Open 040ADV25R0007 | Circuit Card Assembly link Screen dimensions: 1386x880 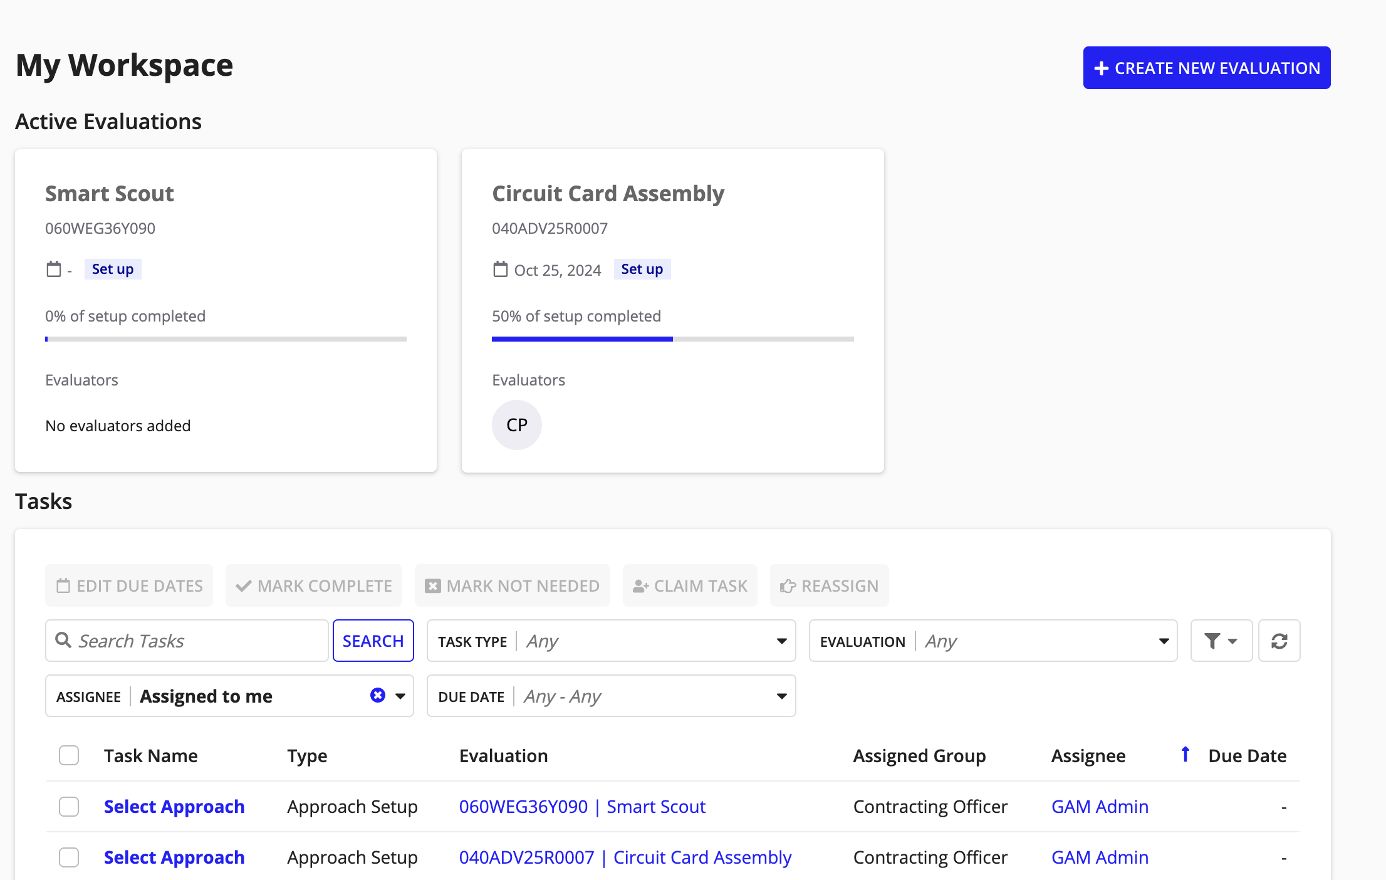[x=625, y=857]
